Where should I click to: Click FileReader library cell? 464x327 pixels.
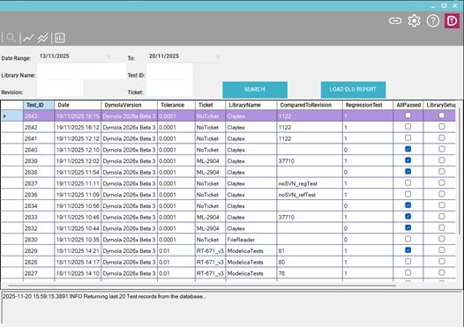point(251,240)
